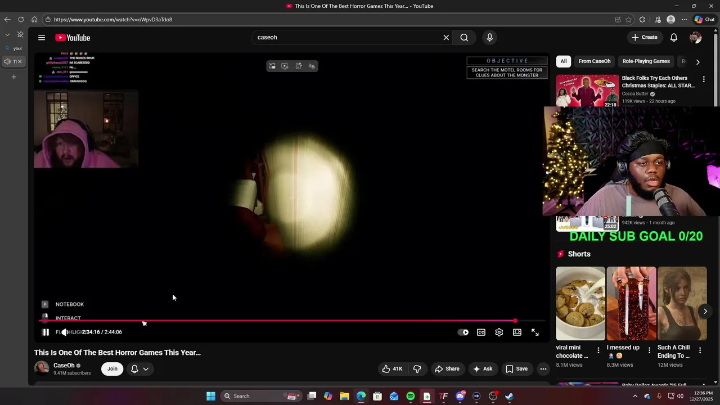Collapse the vertical tabs chevron
The width and height of the screenshot is (720, 405).
[x=7, y=35]
